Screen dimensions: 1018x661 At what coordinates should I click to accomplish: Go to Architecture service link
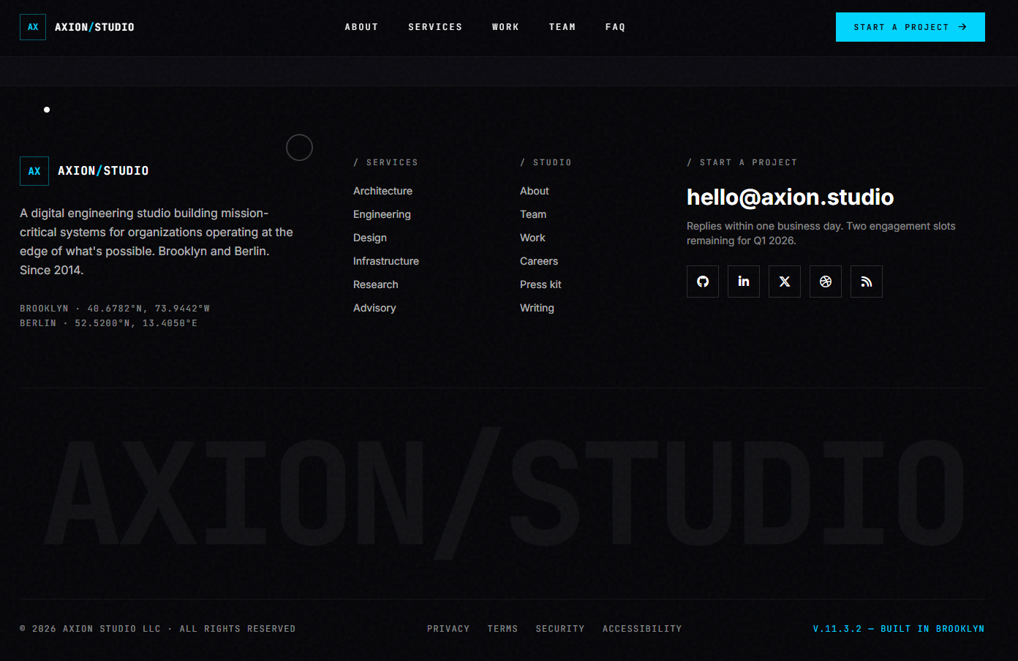pyautogui.click(x=382, y=191)
